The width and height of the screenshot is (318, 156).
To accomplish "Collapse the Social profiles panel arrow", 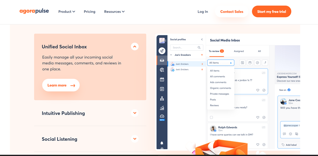I will (x=202, y=39).
